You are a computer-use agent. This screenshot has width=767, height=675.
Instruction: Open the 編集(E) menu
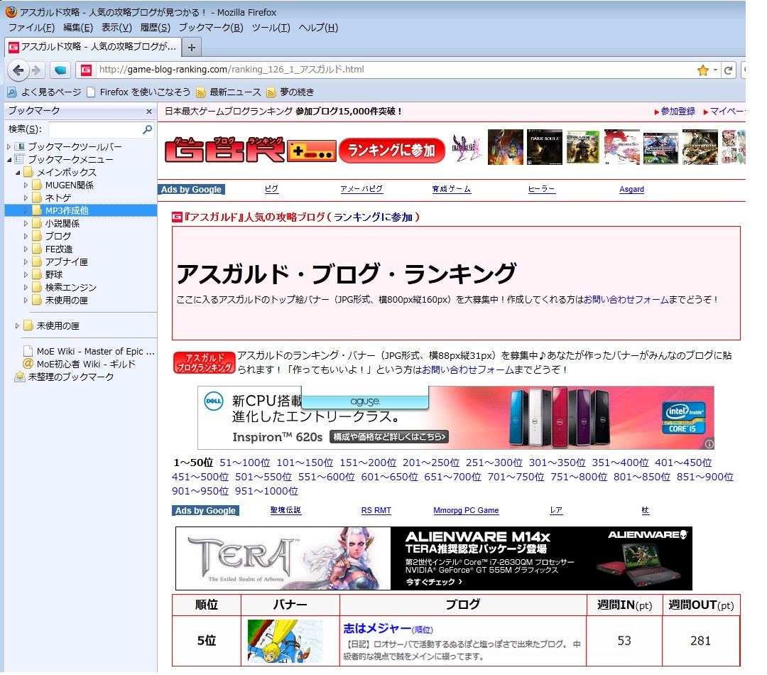coord(78,28)
